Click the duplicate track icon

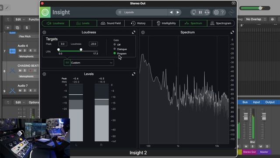point(17,28)
